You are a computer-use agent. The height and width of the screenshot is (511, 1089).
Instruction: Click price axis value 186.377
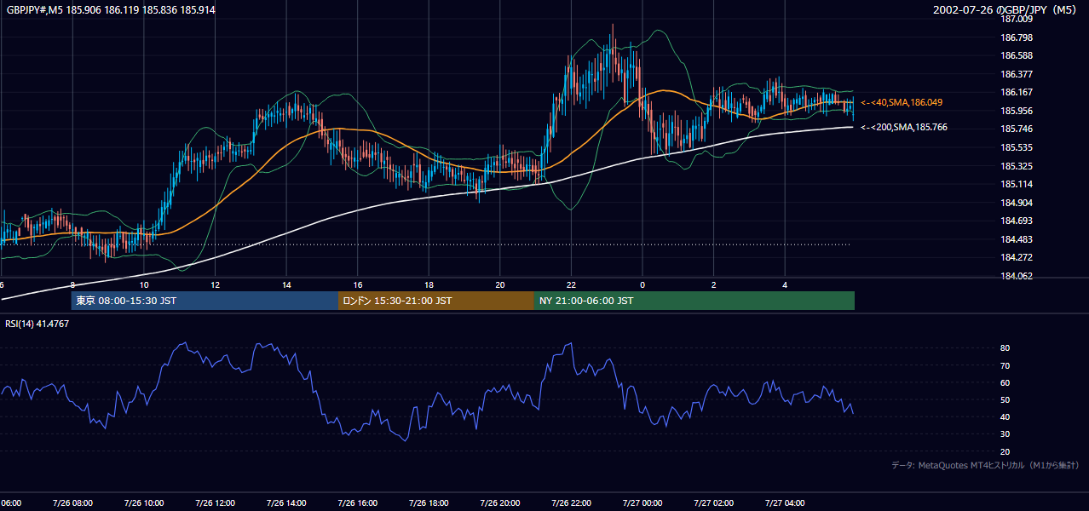(x=1017, y=74)
